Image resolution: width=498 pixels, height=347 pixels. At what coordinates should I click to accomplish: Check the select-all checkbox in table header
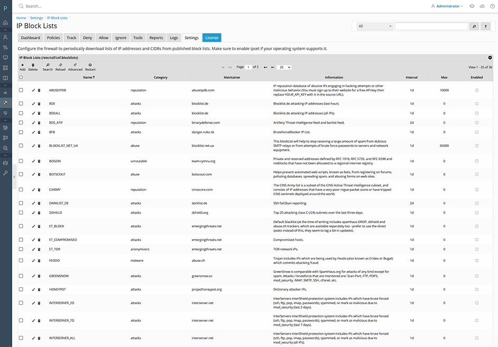coord(21,77)
